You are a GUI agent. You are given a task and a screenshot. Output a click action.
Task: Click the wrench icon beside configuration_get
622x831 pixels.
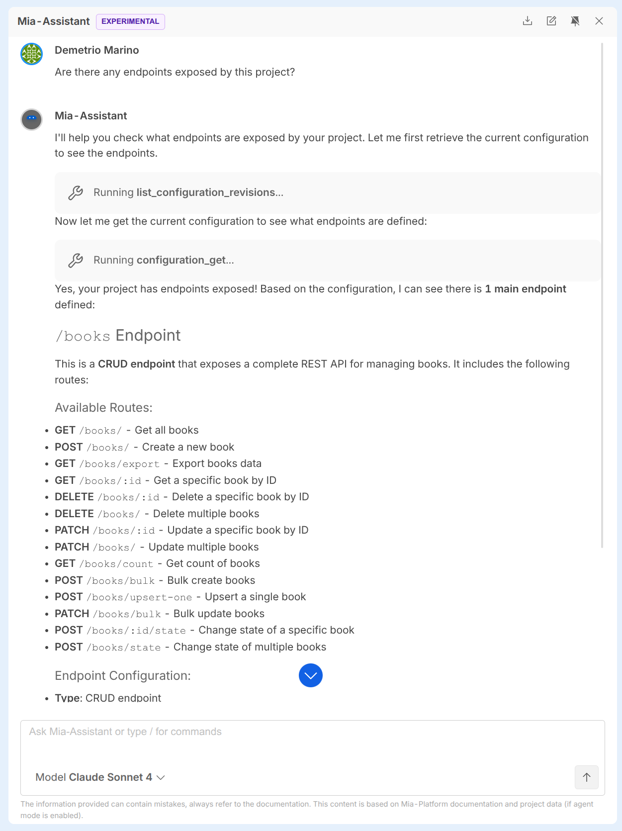coord(76,260)
